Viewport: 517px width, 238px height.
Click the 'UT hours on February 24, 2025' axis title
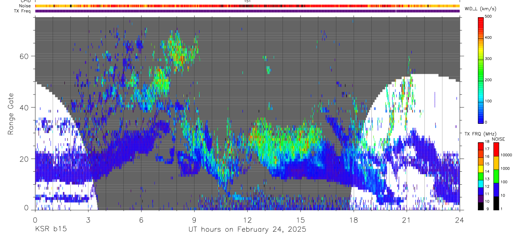(x=247, y=230)
